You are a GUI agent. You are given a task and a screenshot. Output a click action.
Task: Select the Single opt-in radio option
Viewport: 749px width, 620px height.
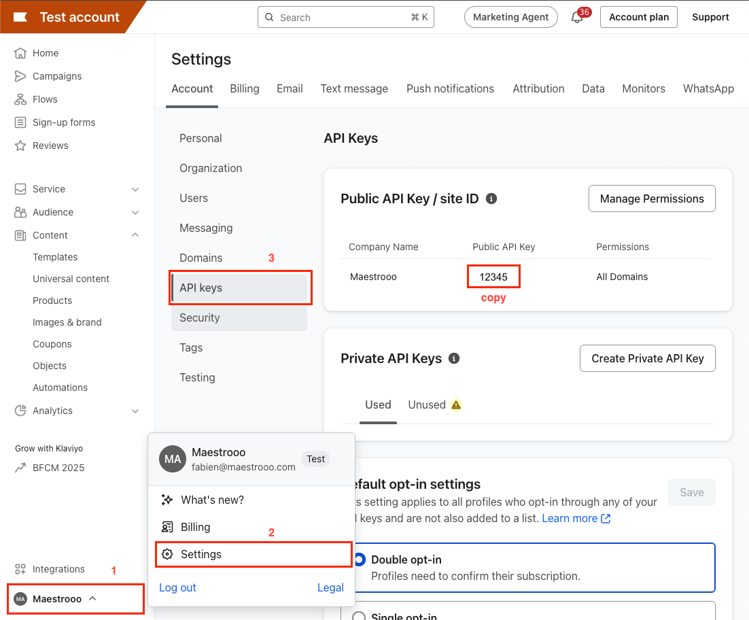coord(359,616)
